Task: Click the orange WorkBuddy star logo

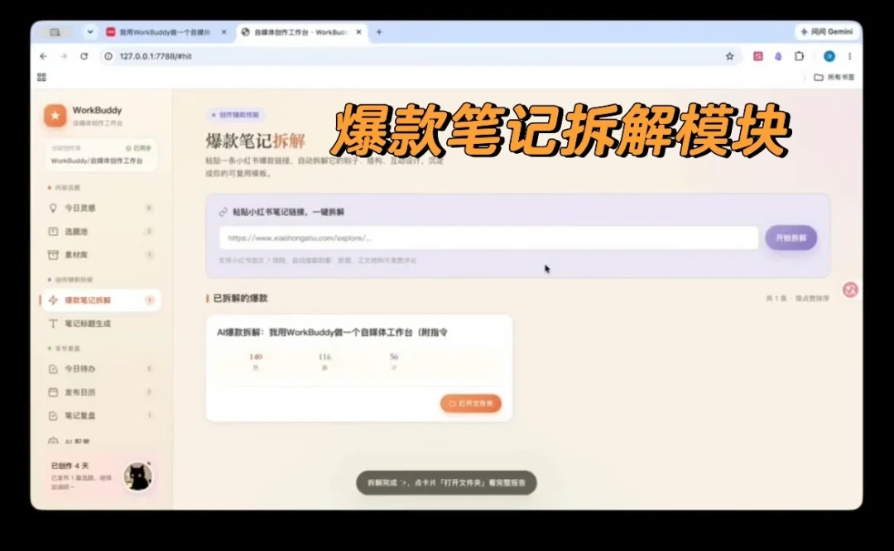Action: tap(55, 116)
